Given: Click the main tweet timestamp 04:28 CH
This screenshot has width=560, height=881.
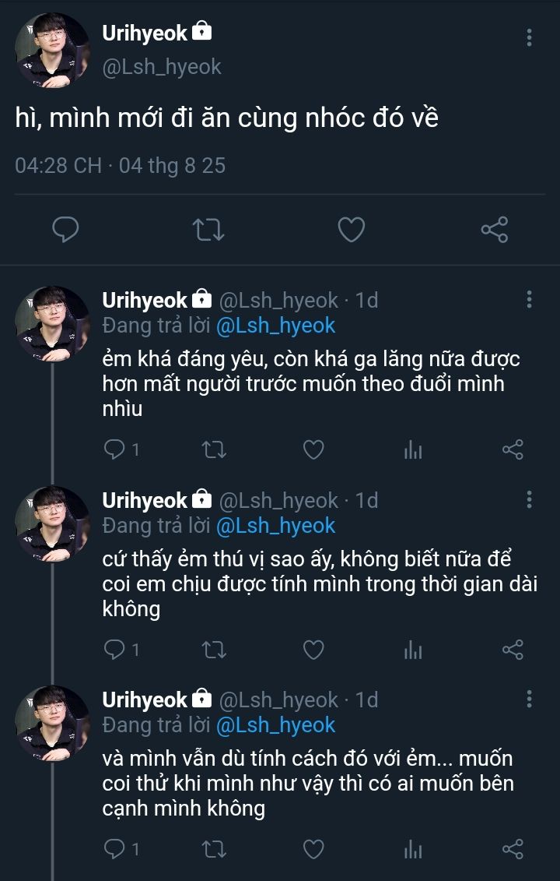Looking at the screenshot, I should click(58, 165).
